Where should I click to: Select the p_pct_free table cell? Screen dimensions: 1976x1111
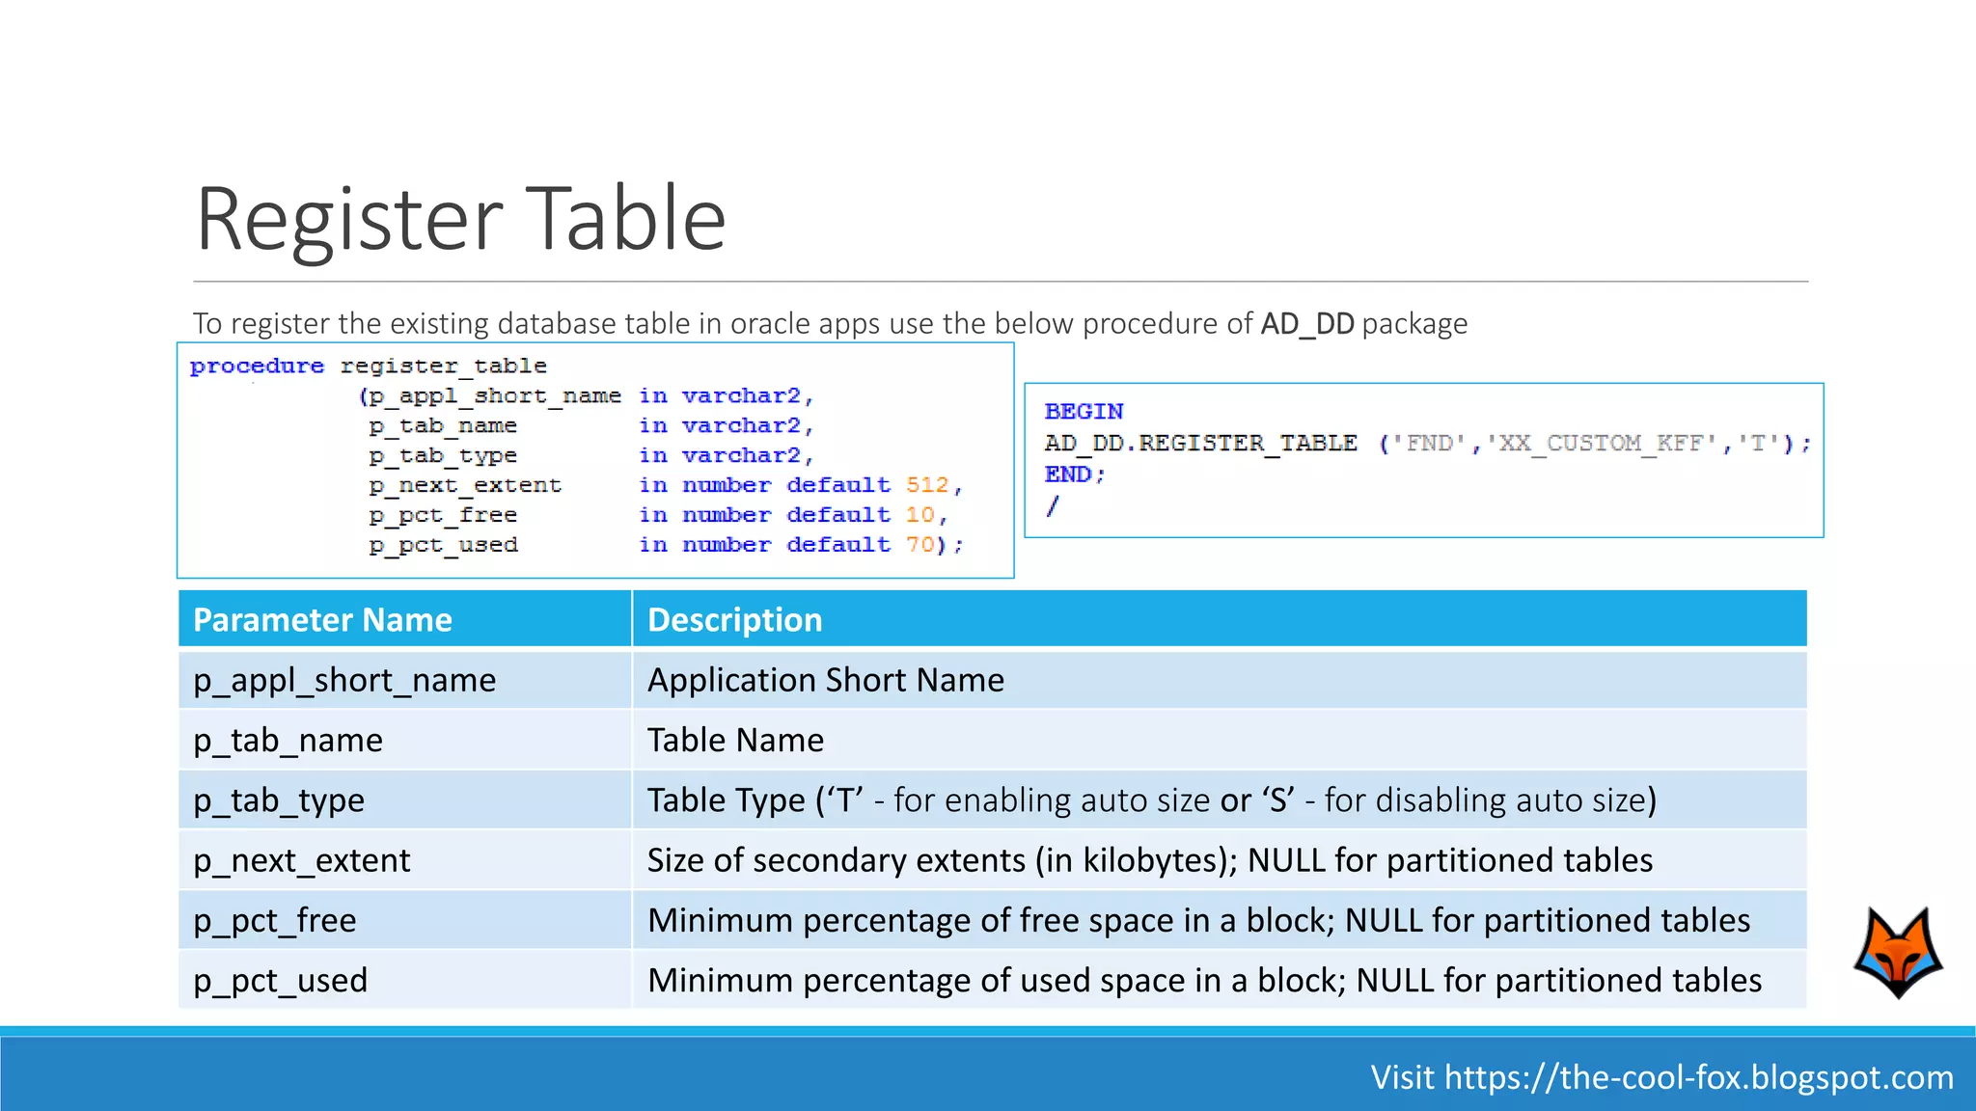275,920
